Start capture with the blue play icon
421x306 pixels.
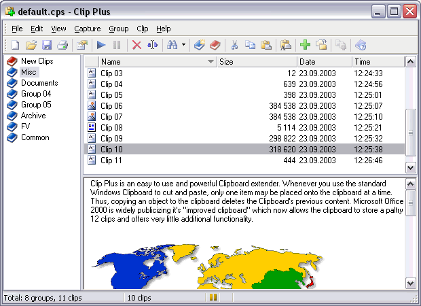pyautogui.click(x=101, y=45)
